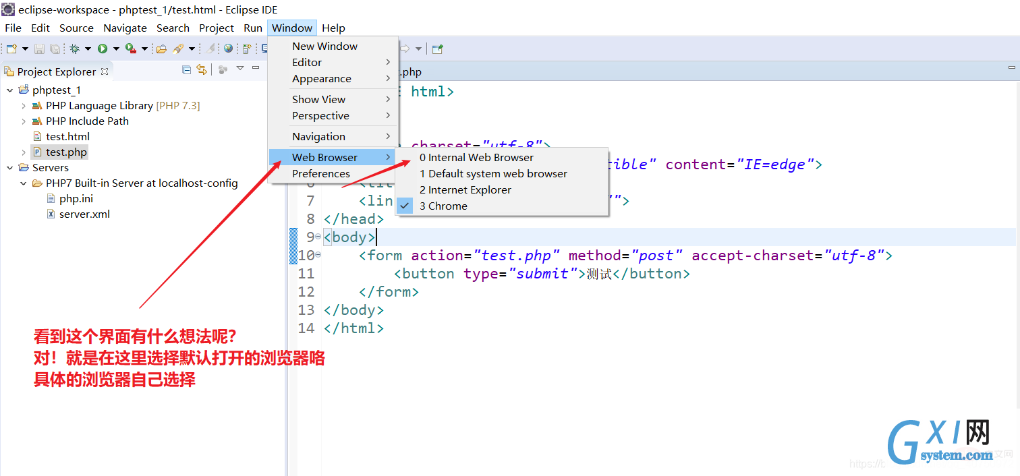Screen dimensions: 1020x476
Task: Click the Open Perspective icon
Action: 438,49
